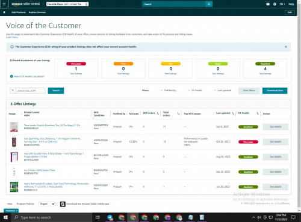This screenshot has width=301, height=222.
Task: Open the seller account selector dropdown
Action: pos(67,4)
